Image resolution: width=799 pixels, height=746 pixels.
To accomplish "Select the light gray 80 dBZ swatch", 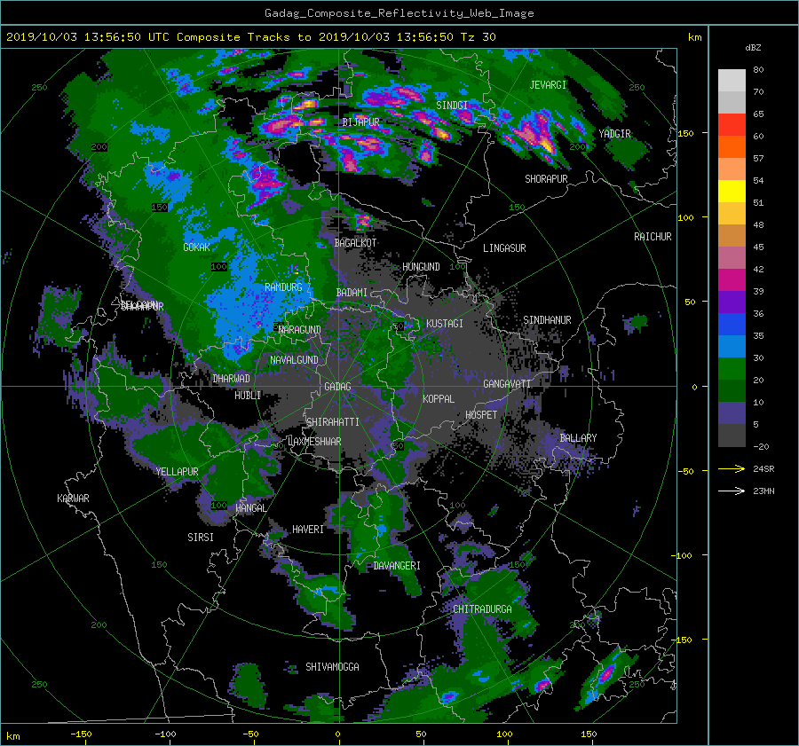I will coord(732,80).
